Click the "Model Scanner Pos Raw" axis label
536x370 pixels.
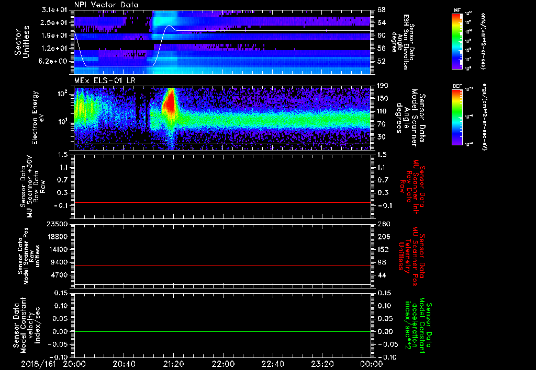[29, 256]
